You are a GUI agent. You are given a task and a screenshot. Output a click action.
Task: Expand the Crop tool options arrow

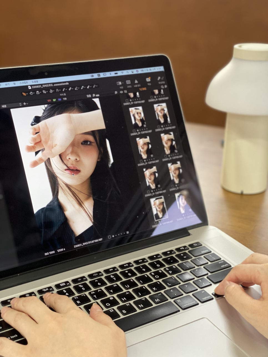point(47,92)
